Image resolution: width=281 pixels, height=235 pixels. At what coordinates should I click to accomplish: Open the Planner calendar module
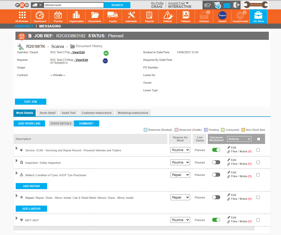(58, 16)
